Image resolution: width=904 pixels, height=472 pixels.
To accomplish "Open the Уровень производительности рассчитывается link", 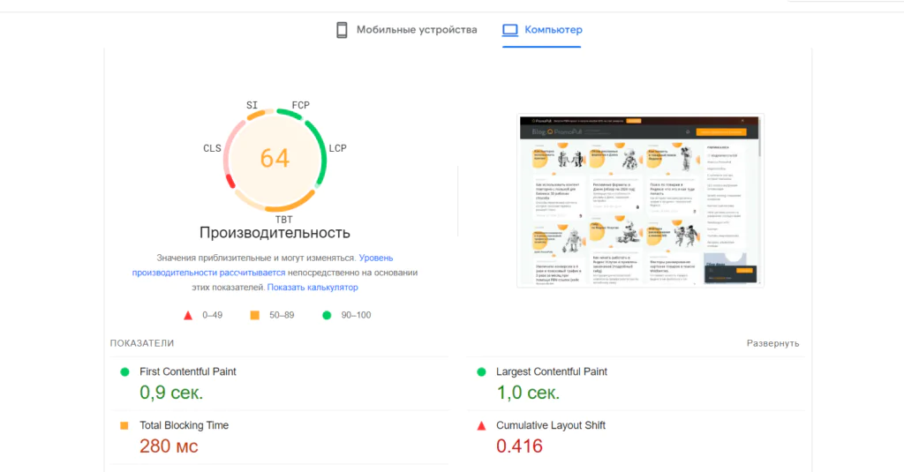I will tap(262, 265).
